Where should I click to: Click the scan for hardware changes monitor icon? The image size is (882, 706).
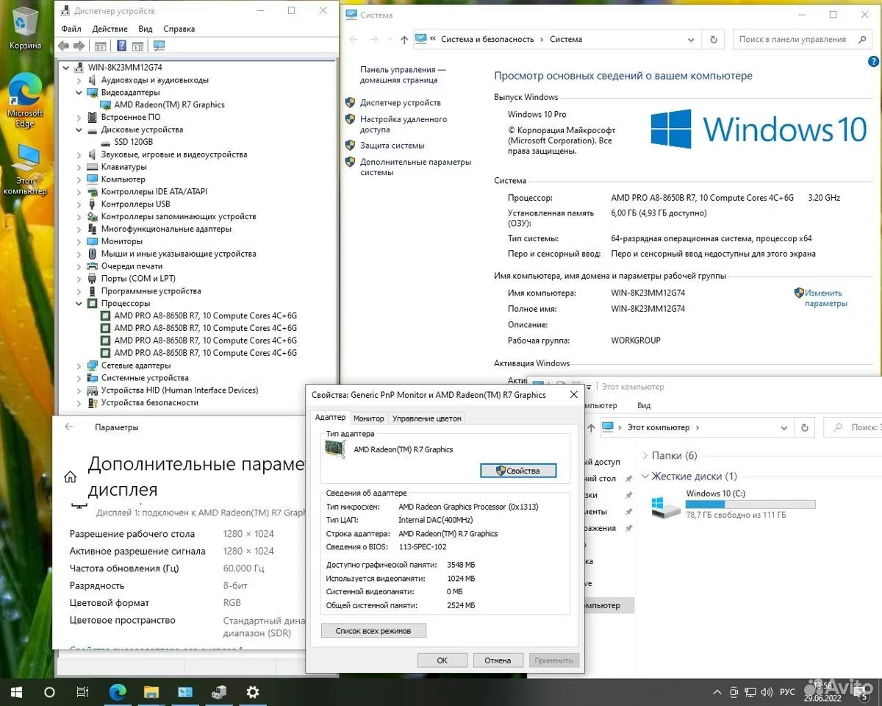159,46
